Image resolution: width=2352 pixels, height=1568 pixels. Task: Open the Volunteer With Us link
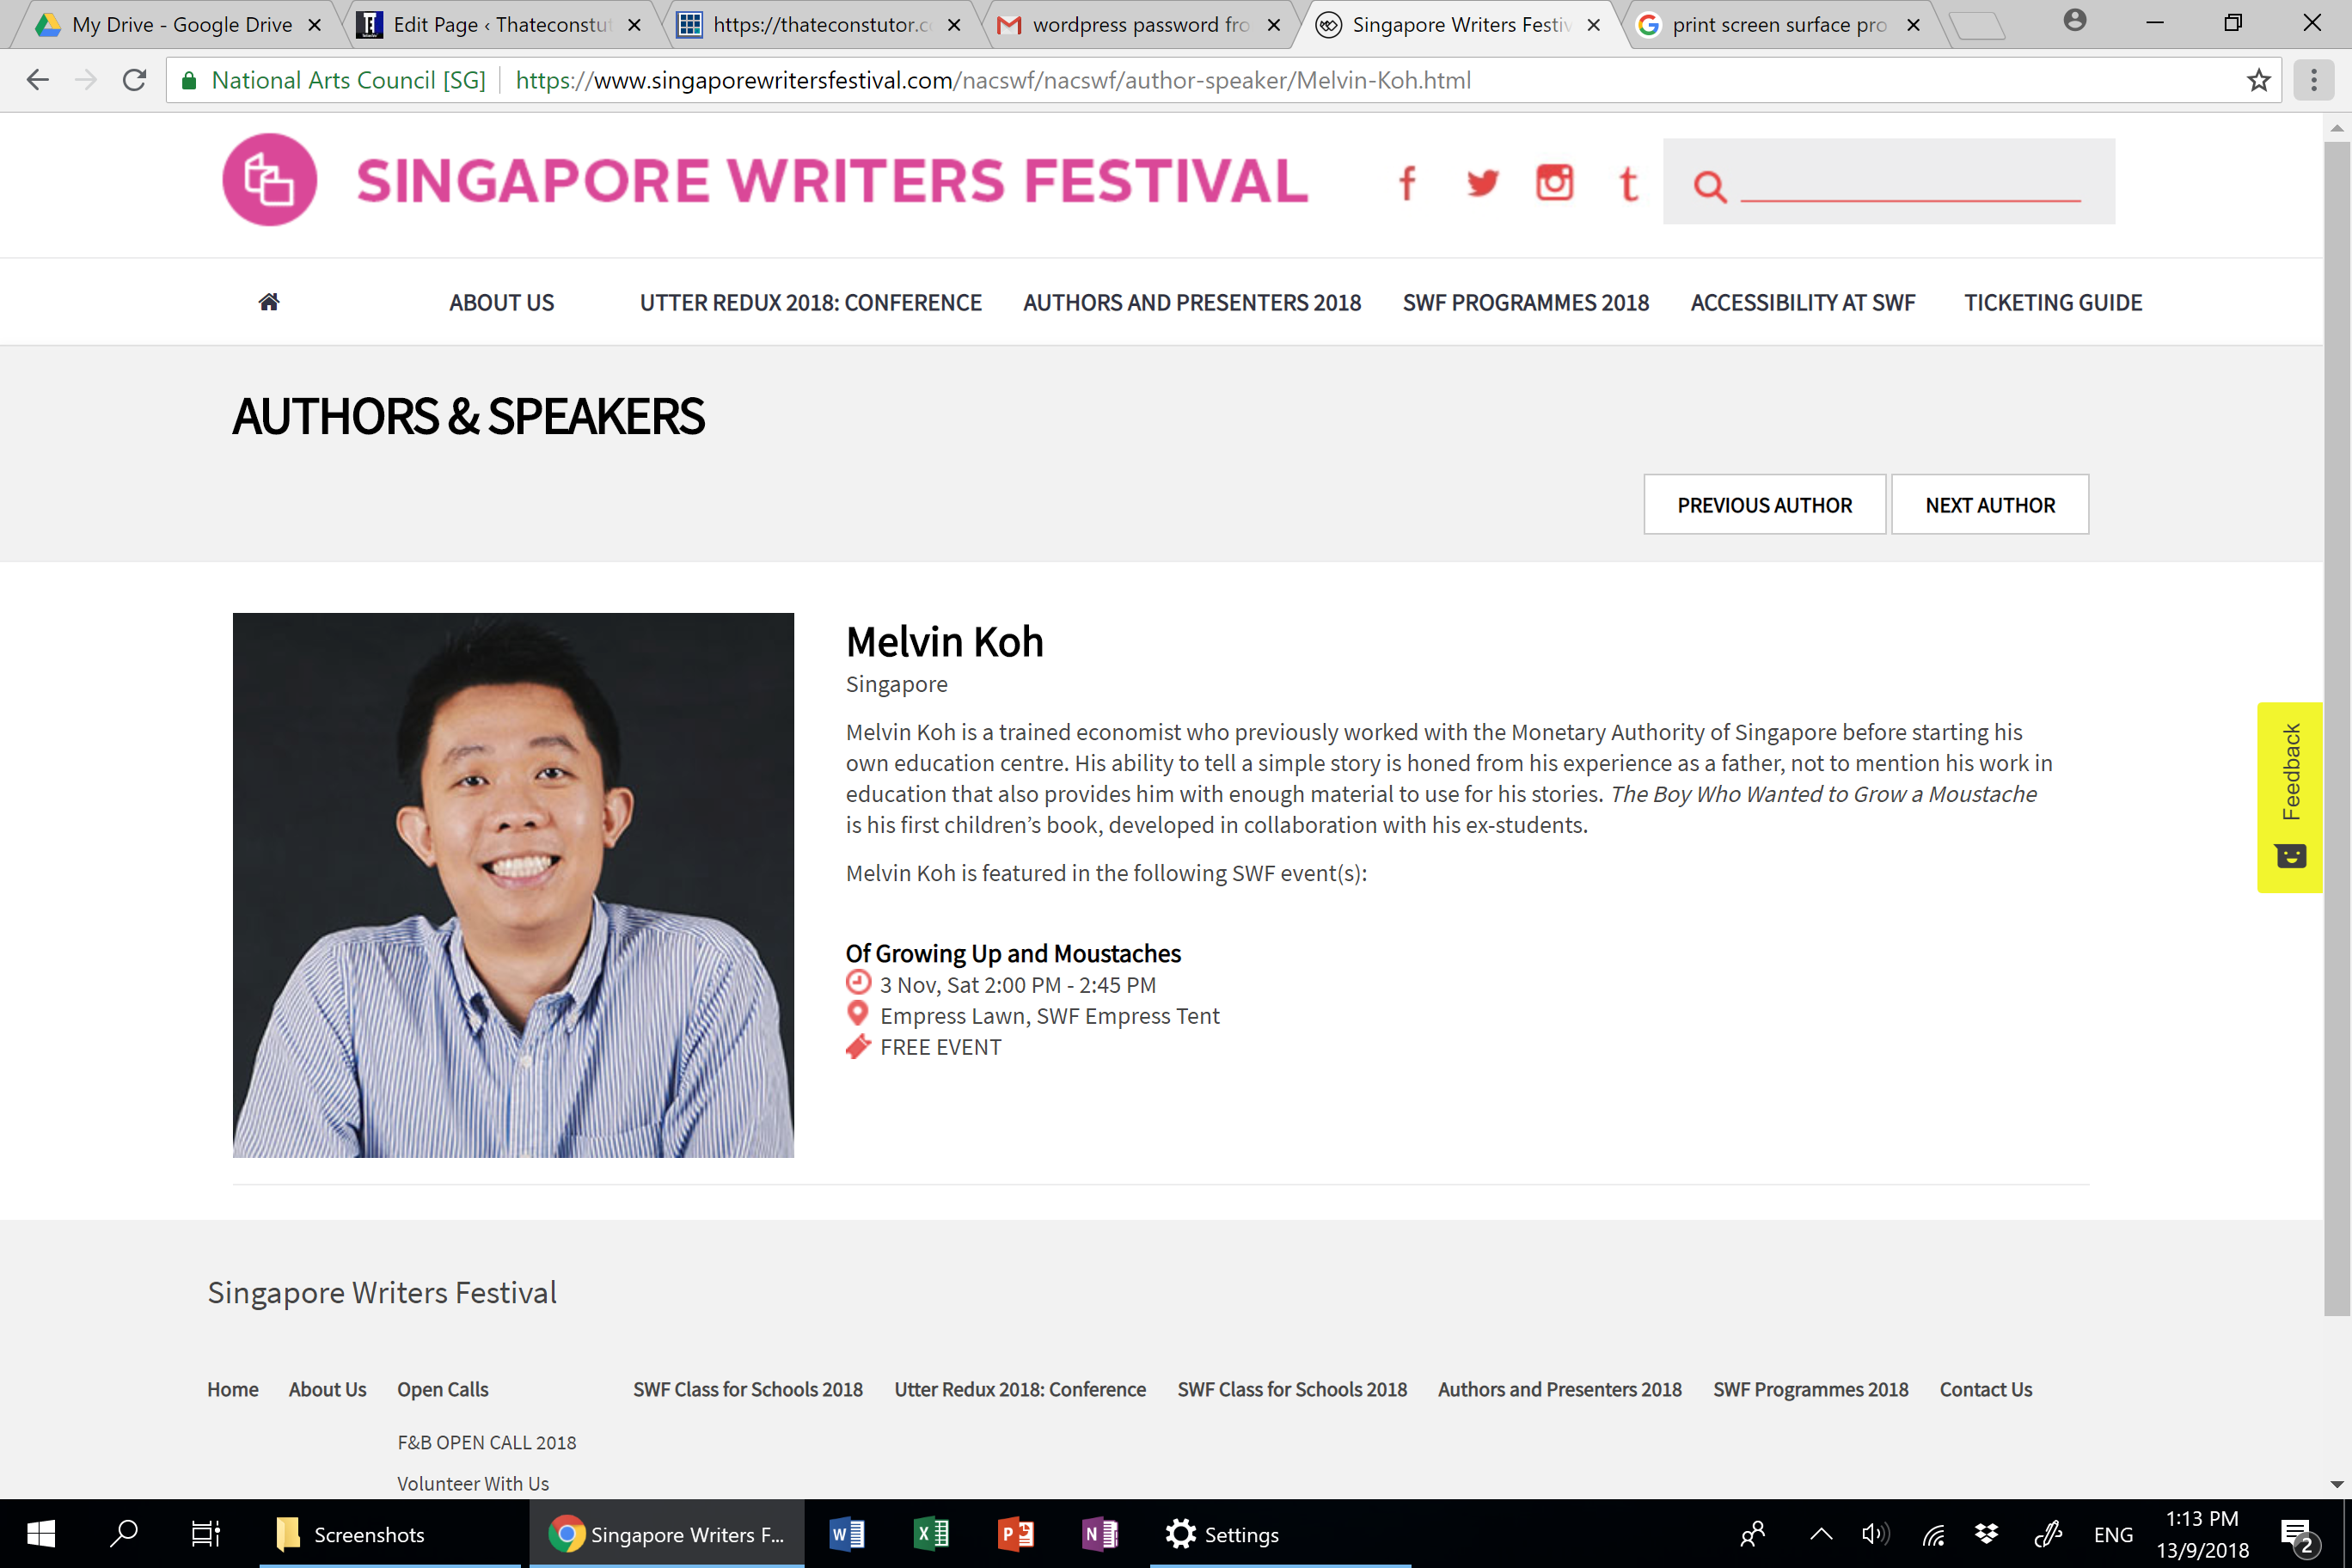[x=473, y=1483]
